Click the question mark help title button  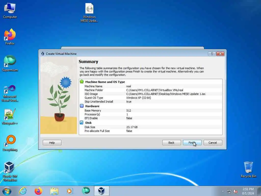[212, 54]
